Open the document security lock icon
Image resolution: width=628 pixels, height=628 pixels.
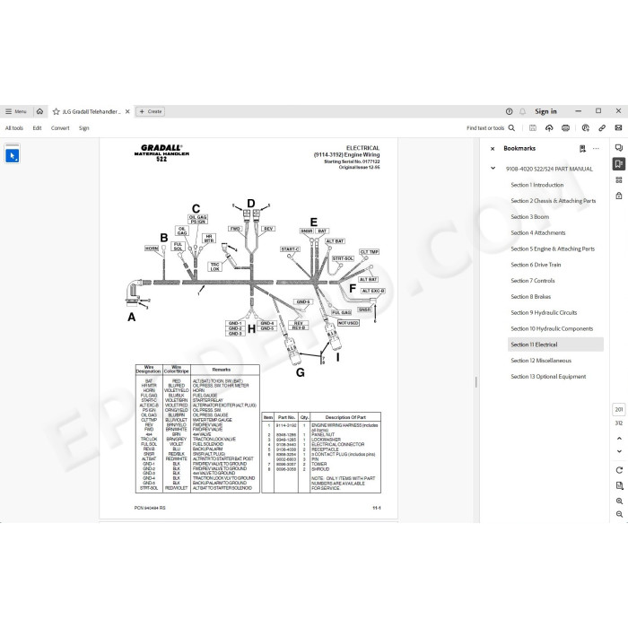[619, 196]
